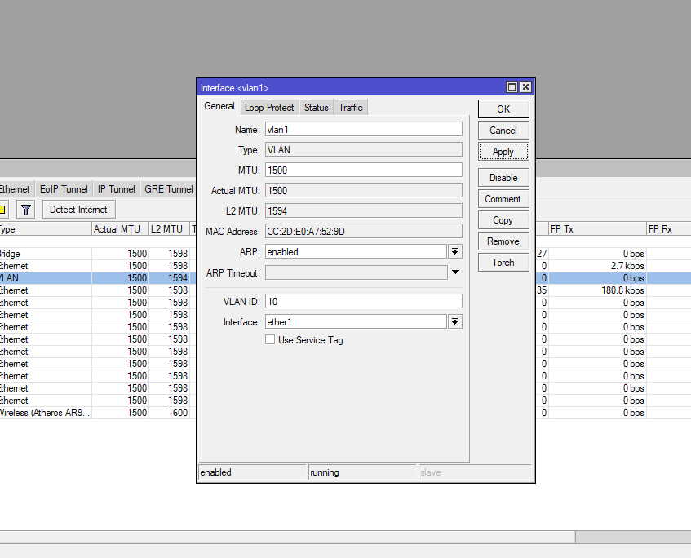Expand the ARP Timeout field arrow
This screenshot has width=691, height=558.
[456, 272]
